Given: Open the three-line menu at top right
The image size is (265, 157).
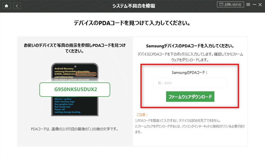Looking at the screenshot, I should pos(248,4).
